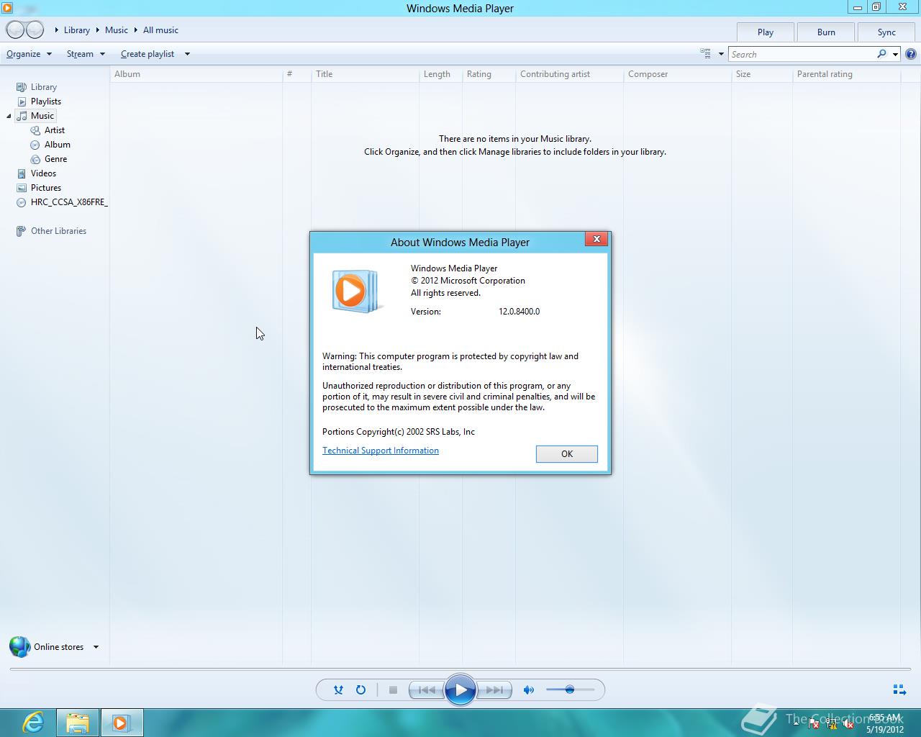
Task: Click the All music breadcrumb
Action: tap(160, 30)
